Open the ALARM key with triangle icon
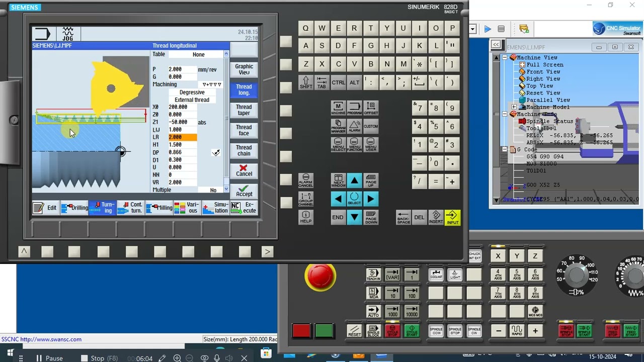The image size is (644, 362). tap(354, 126)
